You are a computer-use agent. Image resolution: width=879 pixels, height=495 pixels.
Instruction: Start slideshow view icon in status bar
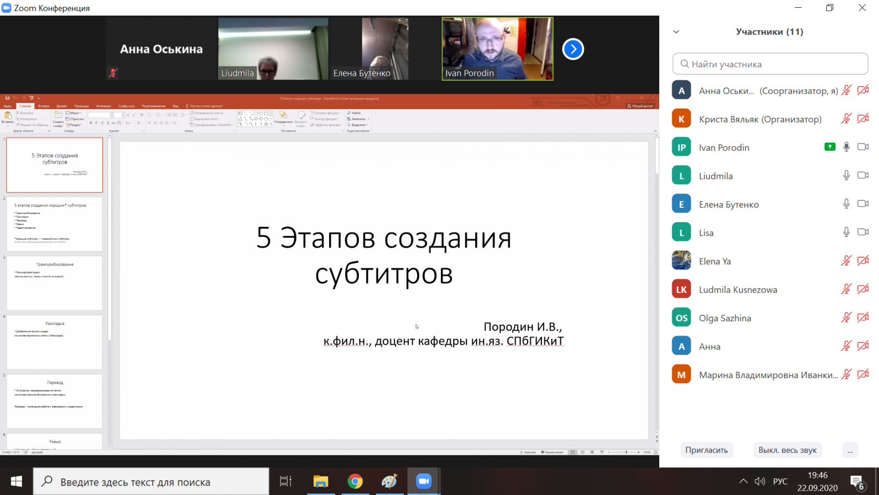(602, 452)
